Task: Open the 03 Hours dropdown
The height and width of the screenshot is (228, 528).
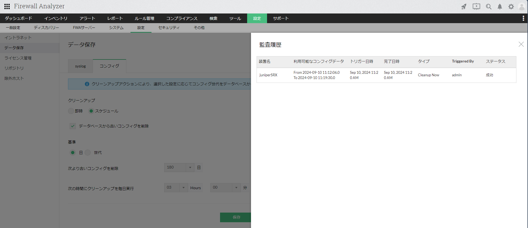Action: (x=176, y=188)
